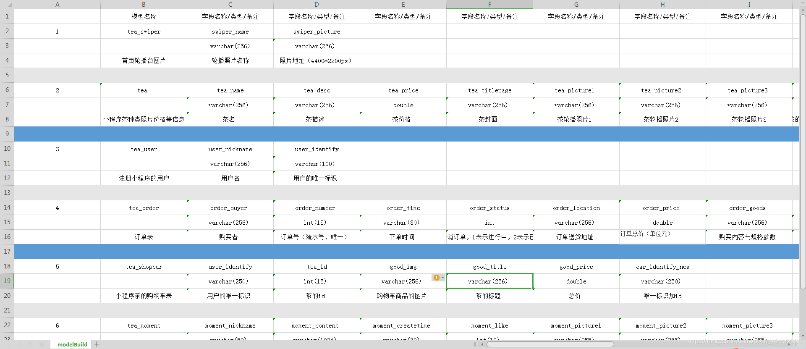Screen dimensions: 806x349
Task: Select column F header
Action: (x=489, y=5)
